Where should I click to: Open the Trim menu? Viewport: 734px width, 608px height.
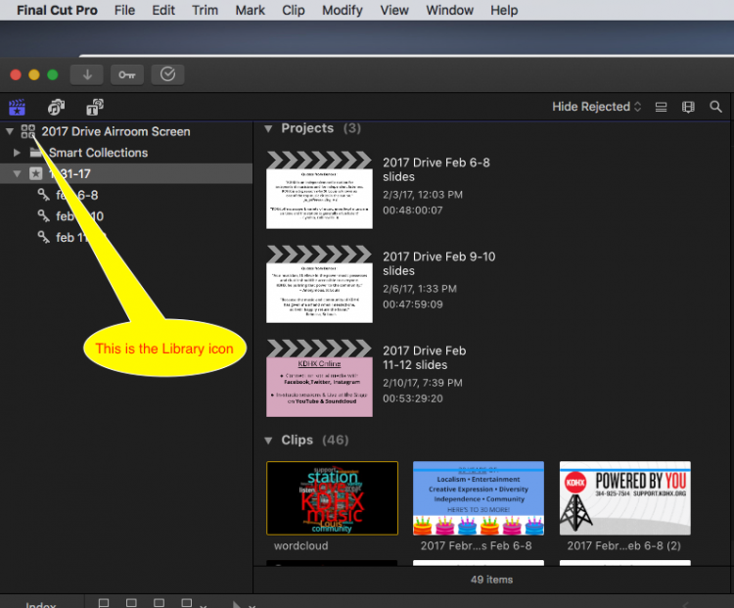coord(205,11)
